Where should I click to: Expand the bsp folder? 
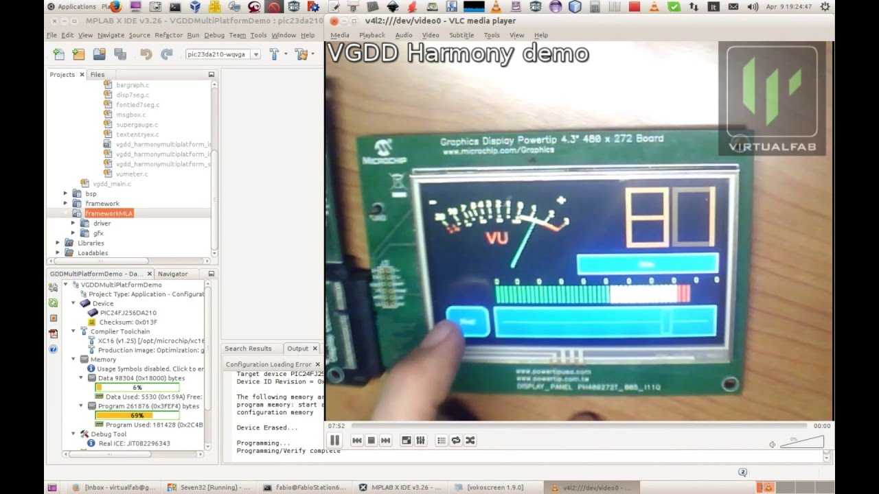click(x=66, y=193)
